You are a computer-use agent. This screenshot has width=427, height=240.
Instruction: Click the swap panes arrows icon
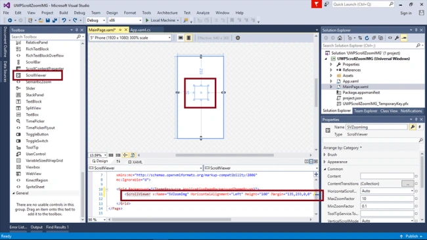tap(118, 162)
